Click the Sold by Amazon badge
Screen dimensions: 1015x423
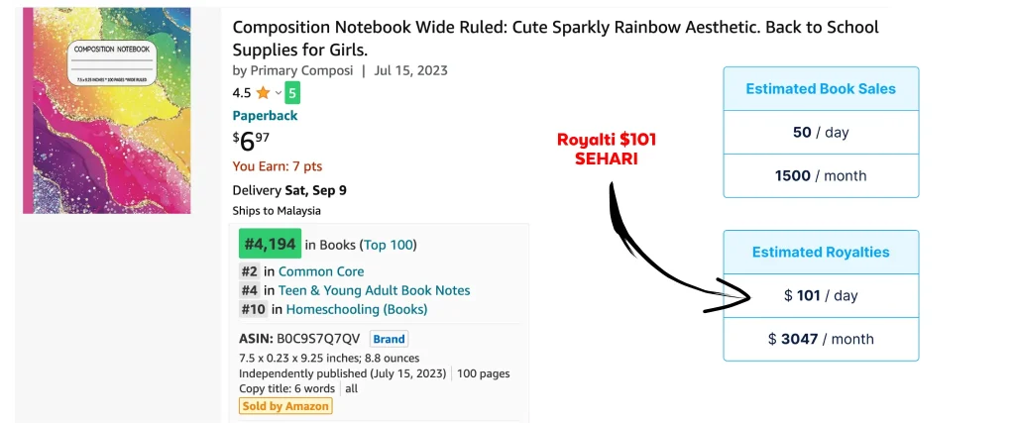[285, 406]
